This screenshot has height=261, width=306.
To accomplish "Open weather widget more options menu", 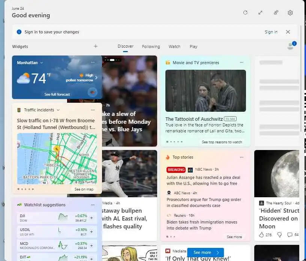I will click(93, 63).
